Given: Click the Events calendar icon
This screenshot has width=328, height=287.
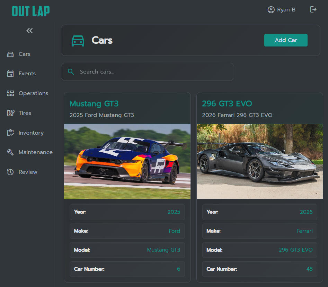Looking at the screenshot, I should 10,74.
